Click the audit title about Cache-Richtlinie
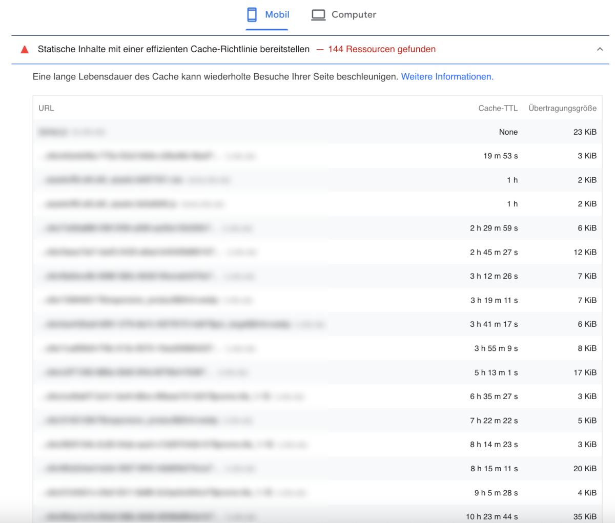Viewport: 615px width, 523px height. click(x=174, y=49)
